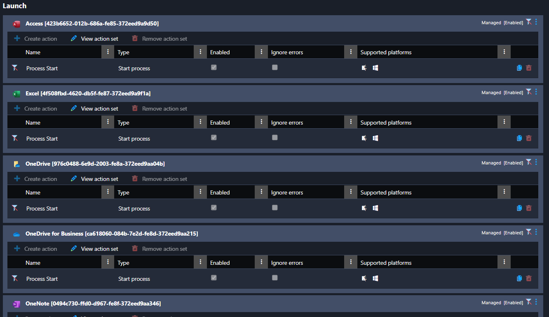
Task: Click the OneDrive application icon
Action: 17,164
